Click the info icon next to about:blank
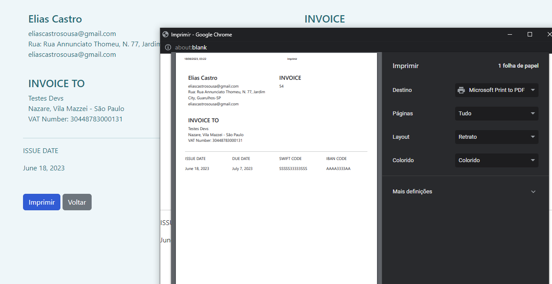 pyautogui.click(x=168, y=47)
